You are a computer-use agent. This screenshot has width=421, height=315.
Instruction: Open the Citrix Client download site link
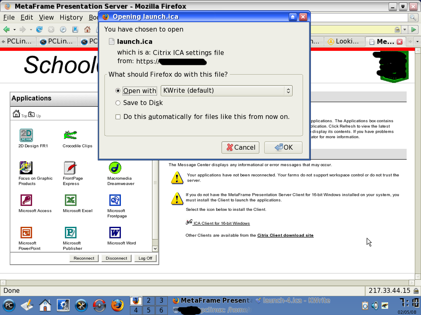tap(285, 236)
